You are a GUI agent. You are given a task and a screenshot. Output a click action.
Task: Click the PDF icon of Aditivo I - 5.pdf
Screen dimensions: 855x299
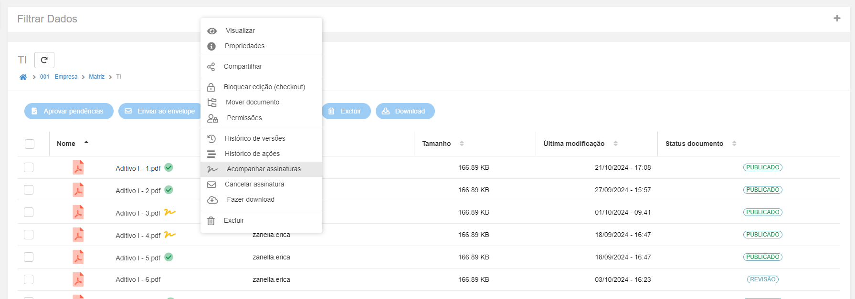(x=78, y=257)
